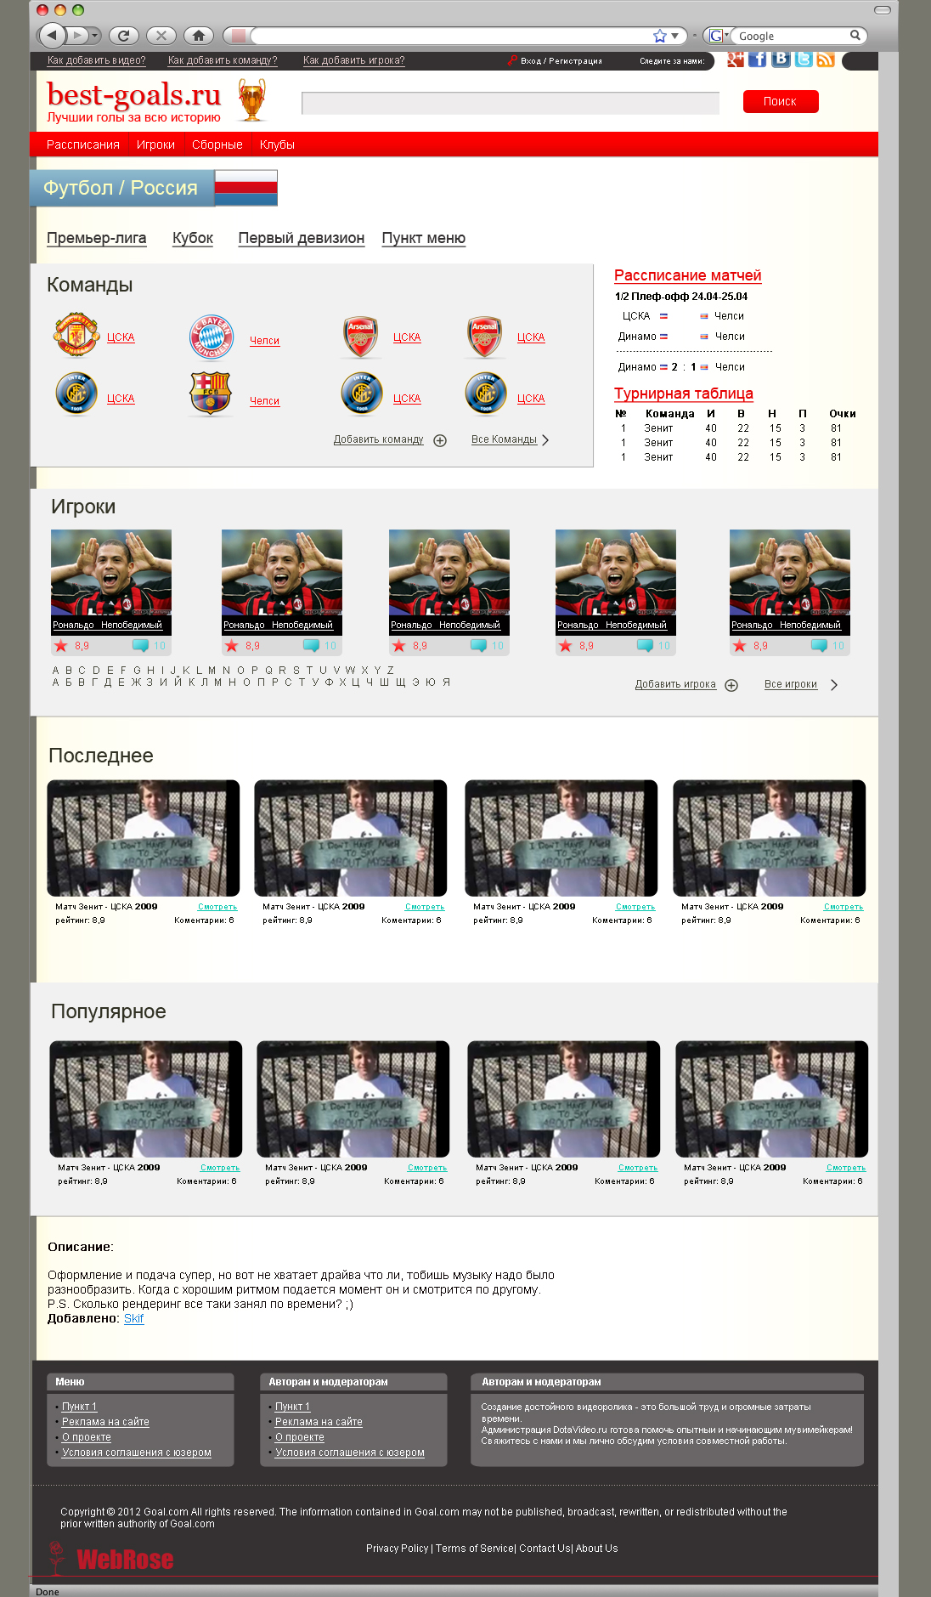Click the Twitter bird icon
The width and height of the screenshot is (931, 1597).
(x=803, y=59)
